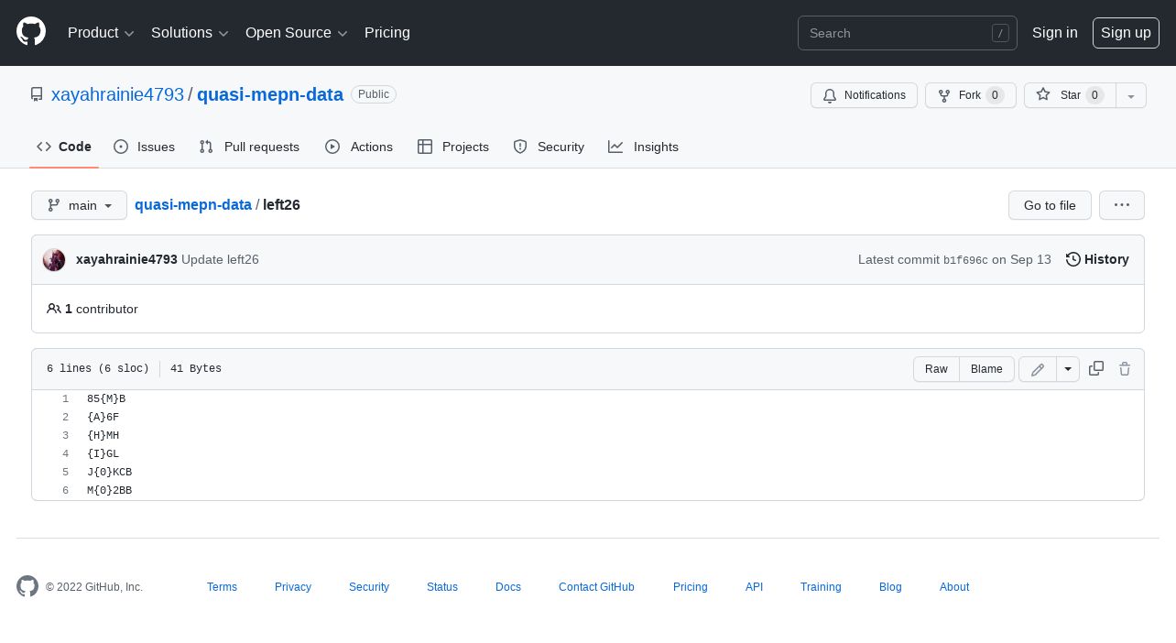Open the Blog footer link
This screenshot has width=1176, height=643.
point(890,587)
